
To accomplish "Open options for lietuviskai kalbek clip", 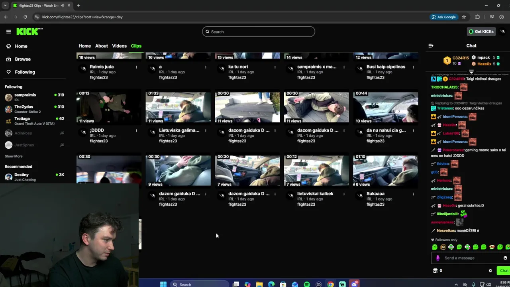I will 344,194.
